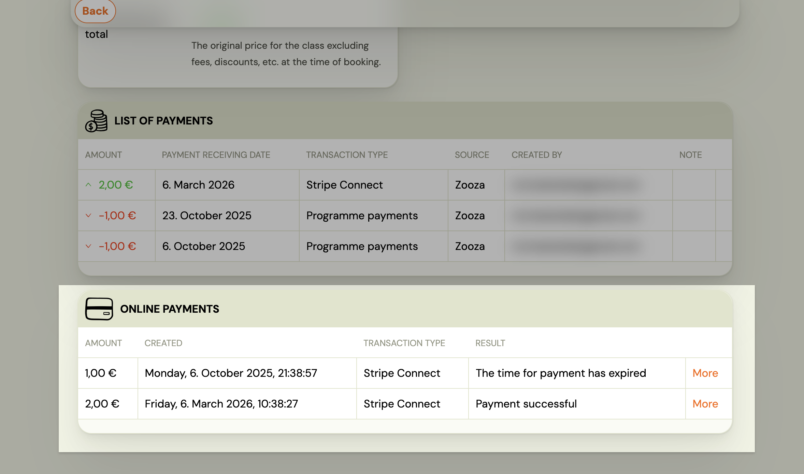The height and width of the screenshot is (474, 804).
Task: Select the Zooza source cell on the top payment row
Action: 470,184
